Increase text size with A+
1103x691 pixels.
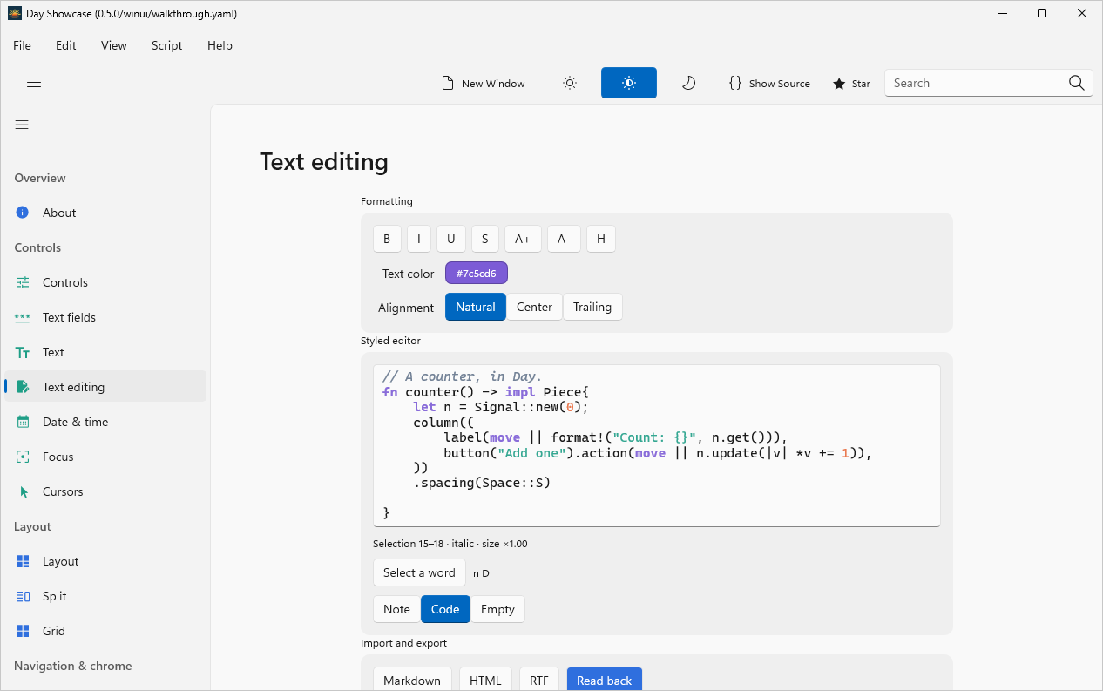[x=523, y=239]
